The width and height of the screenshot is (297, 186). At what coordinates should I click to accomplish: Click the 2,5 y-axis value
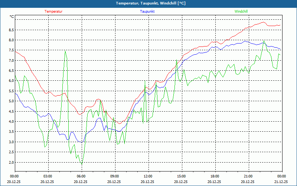(11, 152)
